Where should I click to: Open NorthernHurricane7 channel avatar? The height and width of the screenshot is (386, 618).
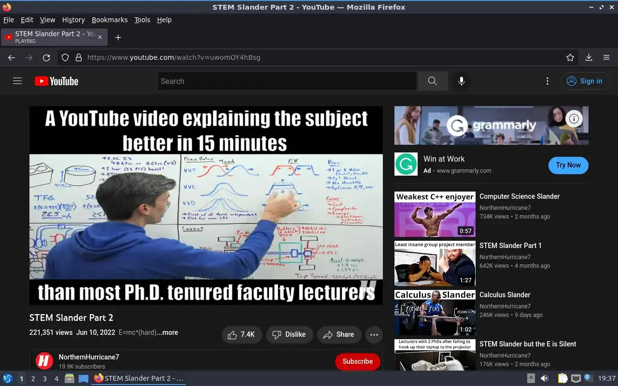tap(44, 361)
